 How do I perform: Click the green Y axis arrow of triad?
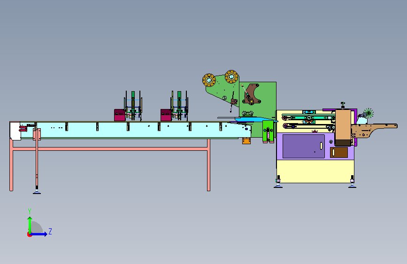tap(30, 225)
